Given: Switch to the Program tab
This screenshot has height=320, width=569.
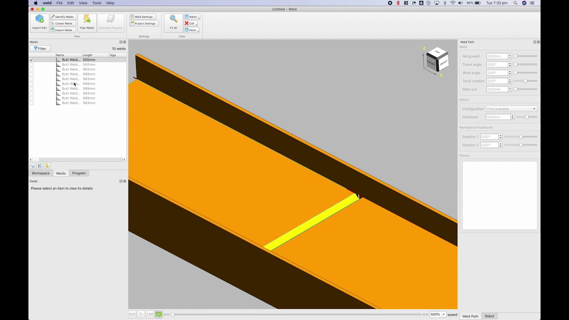Looking at the screenshot, I should pyautogui.click(x=79, y=173).
